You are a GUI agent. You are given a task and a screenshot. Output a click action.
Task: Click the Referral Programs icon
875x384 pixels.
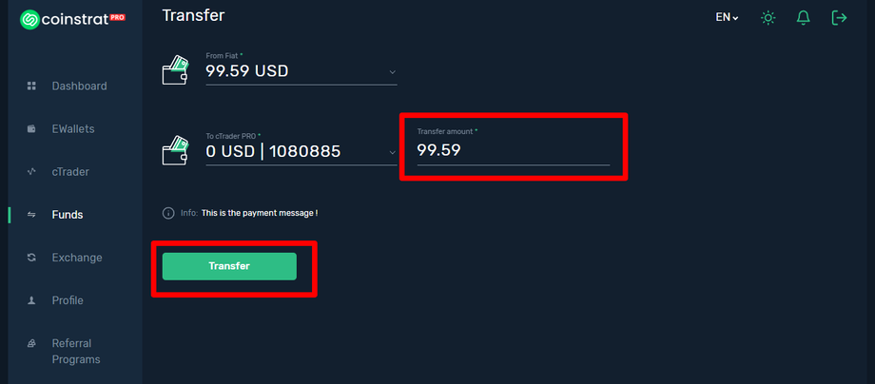point(31,343)
